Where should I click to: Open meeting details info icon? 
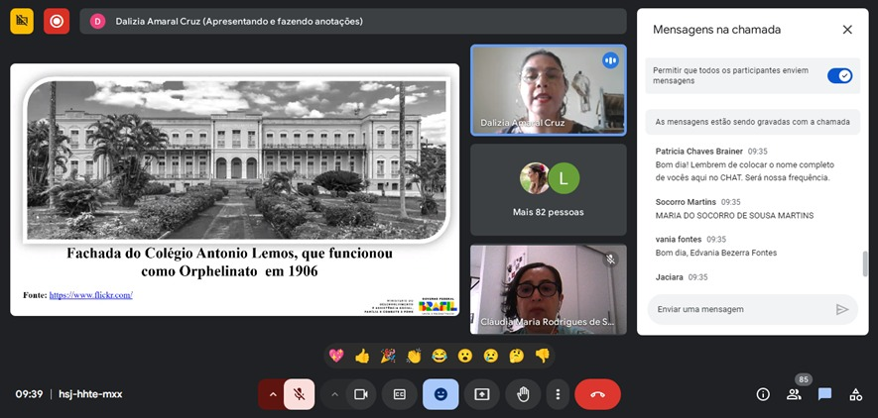click(763, 394)
